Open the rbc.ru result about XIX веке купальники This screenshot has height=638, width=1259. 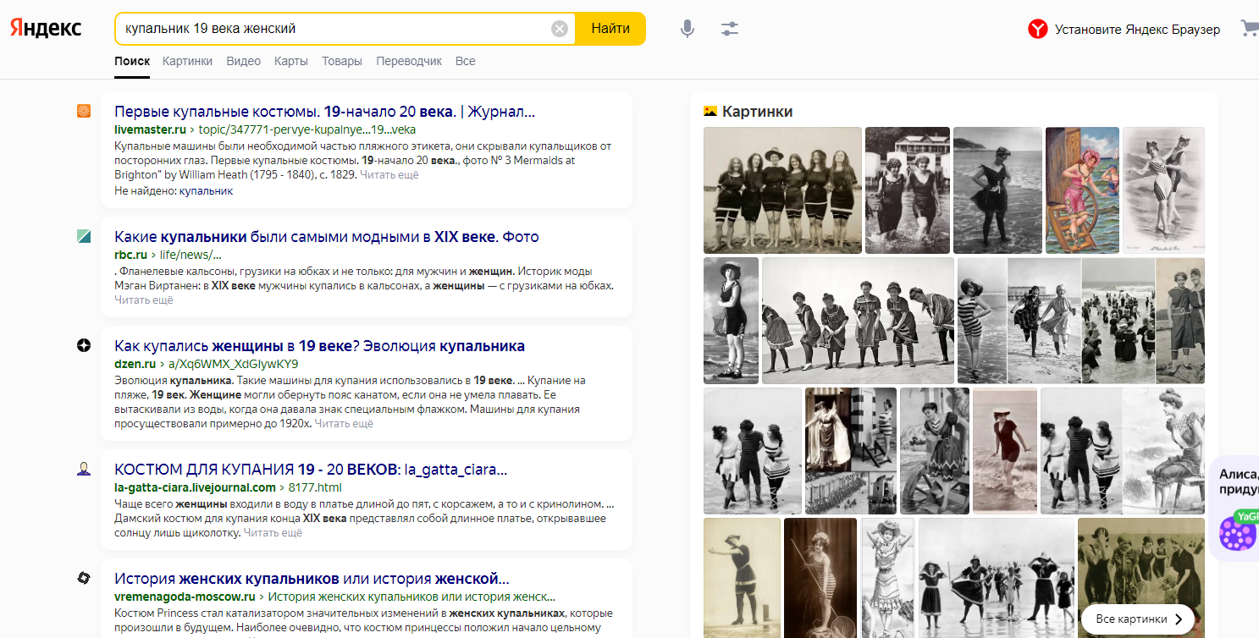pos(326,237)
